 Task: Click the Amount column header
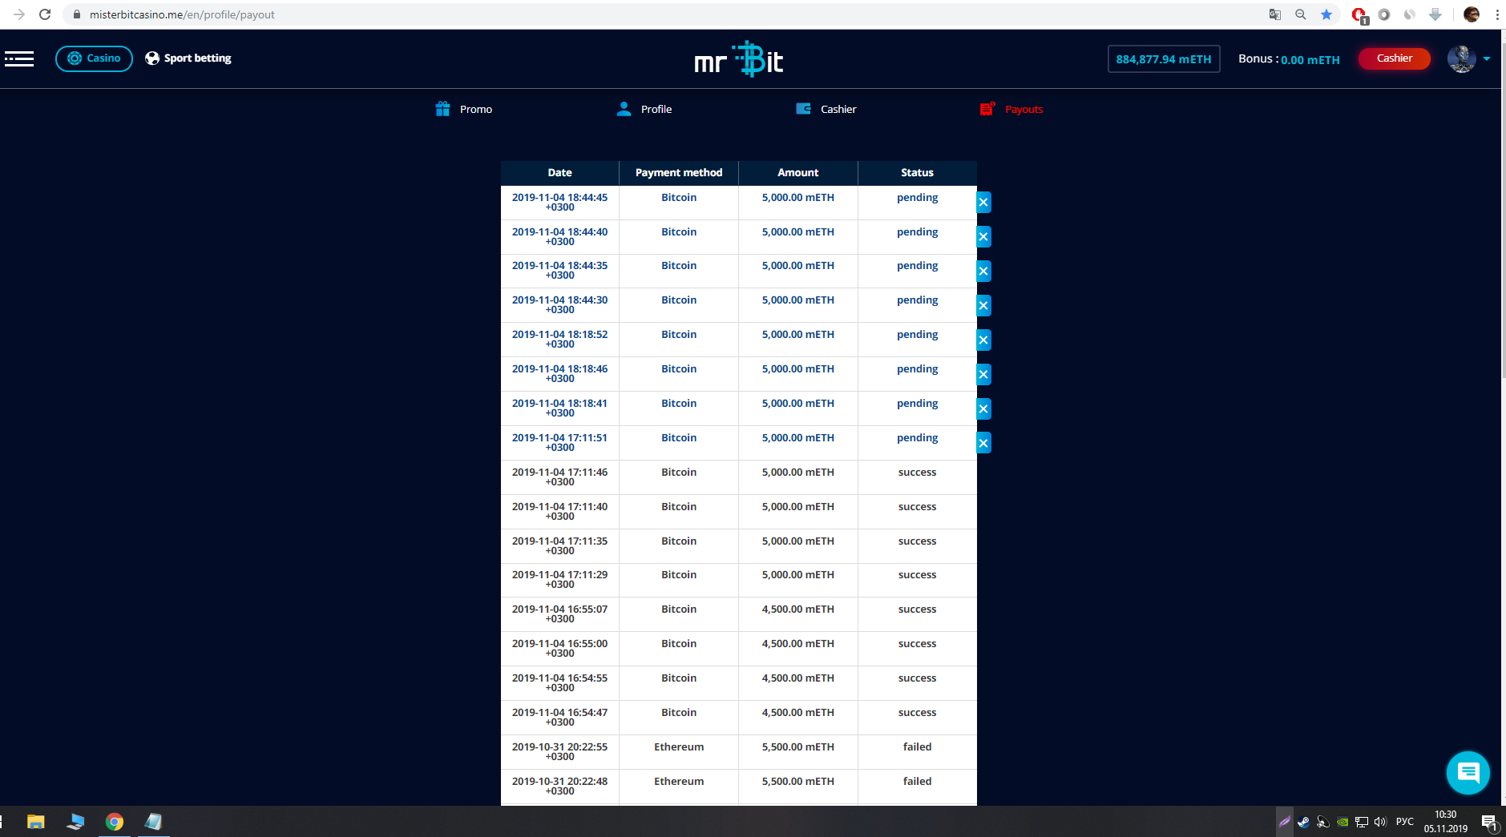[x=798, y=172]
